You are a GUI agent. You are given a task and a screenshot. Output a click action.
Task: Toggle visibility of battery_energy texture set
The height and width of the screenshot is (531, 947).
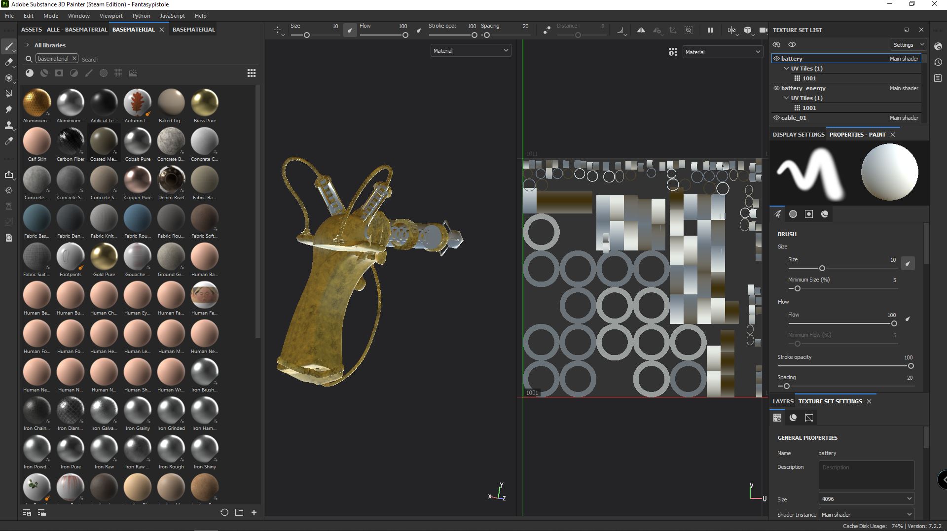776,88
